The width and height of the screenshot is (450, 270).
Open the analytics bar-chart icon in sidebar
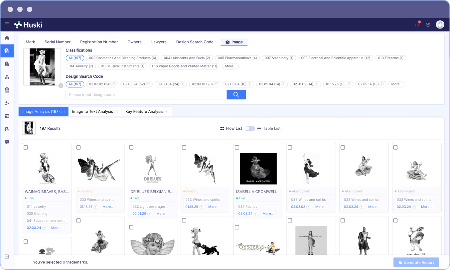point(7,77)
